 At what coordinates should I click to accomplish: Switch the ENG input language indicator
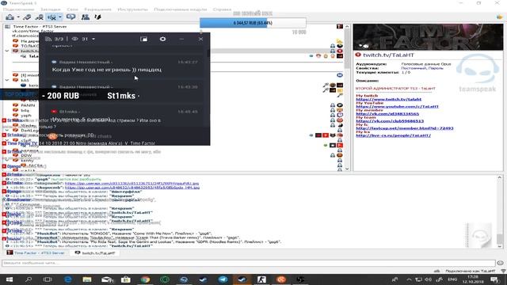click(452, 279)
